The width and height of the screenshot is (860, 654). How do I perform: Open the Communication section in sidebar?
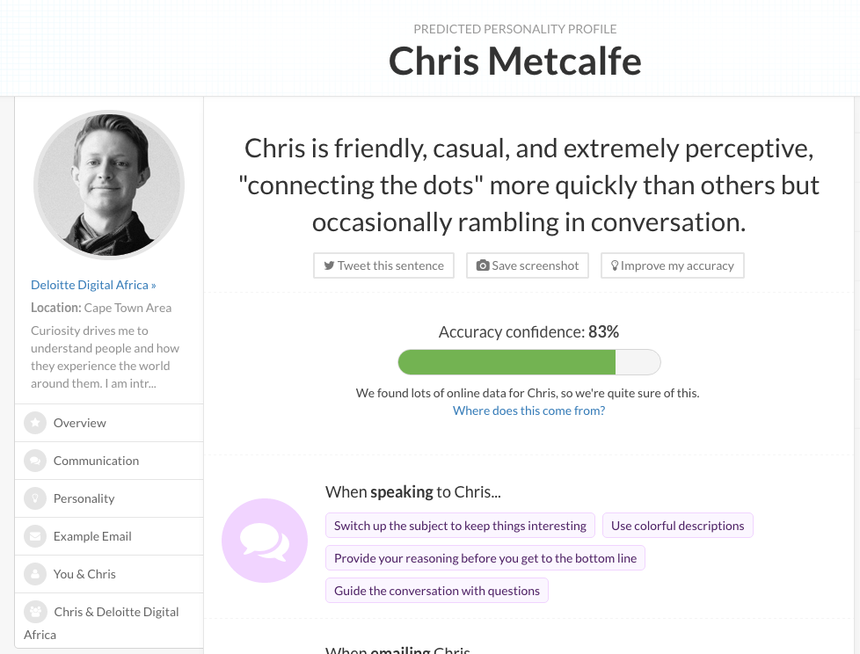click(x=96, y=461)
